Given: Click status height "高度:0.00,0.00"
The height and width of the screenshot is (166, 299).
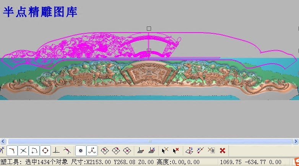Looking at the screenshot, I should click(178, 162).
